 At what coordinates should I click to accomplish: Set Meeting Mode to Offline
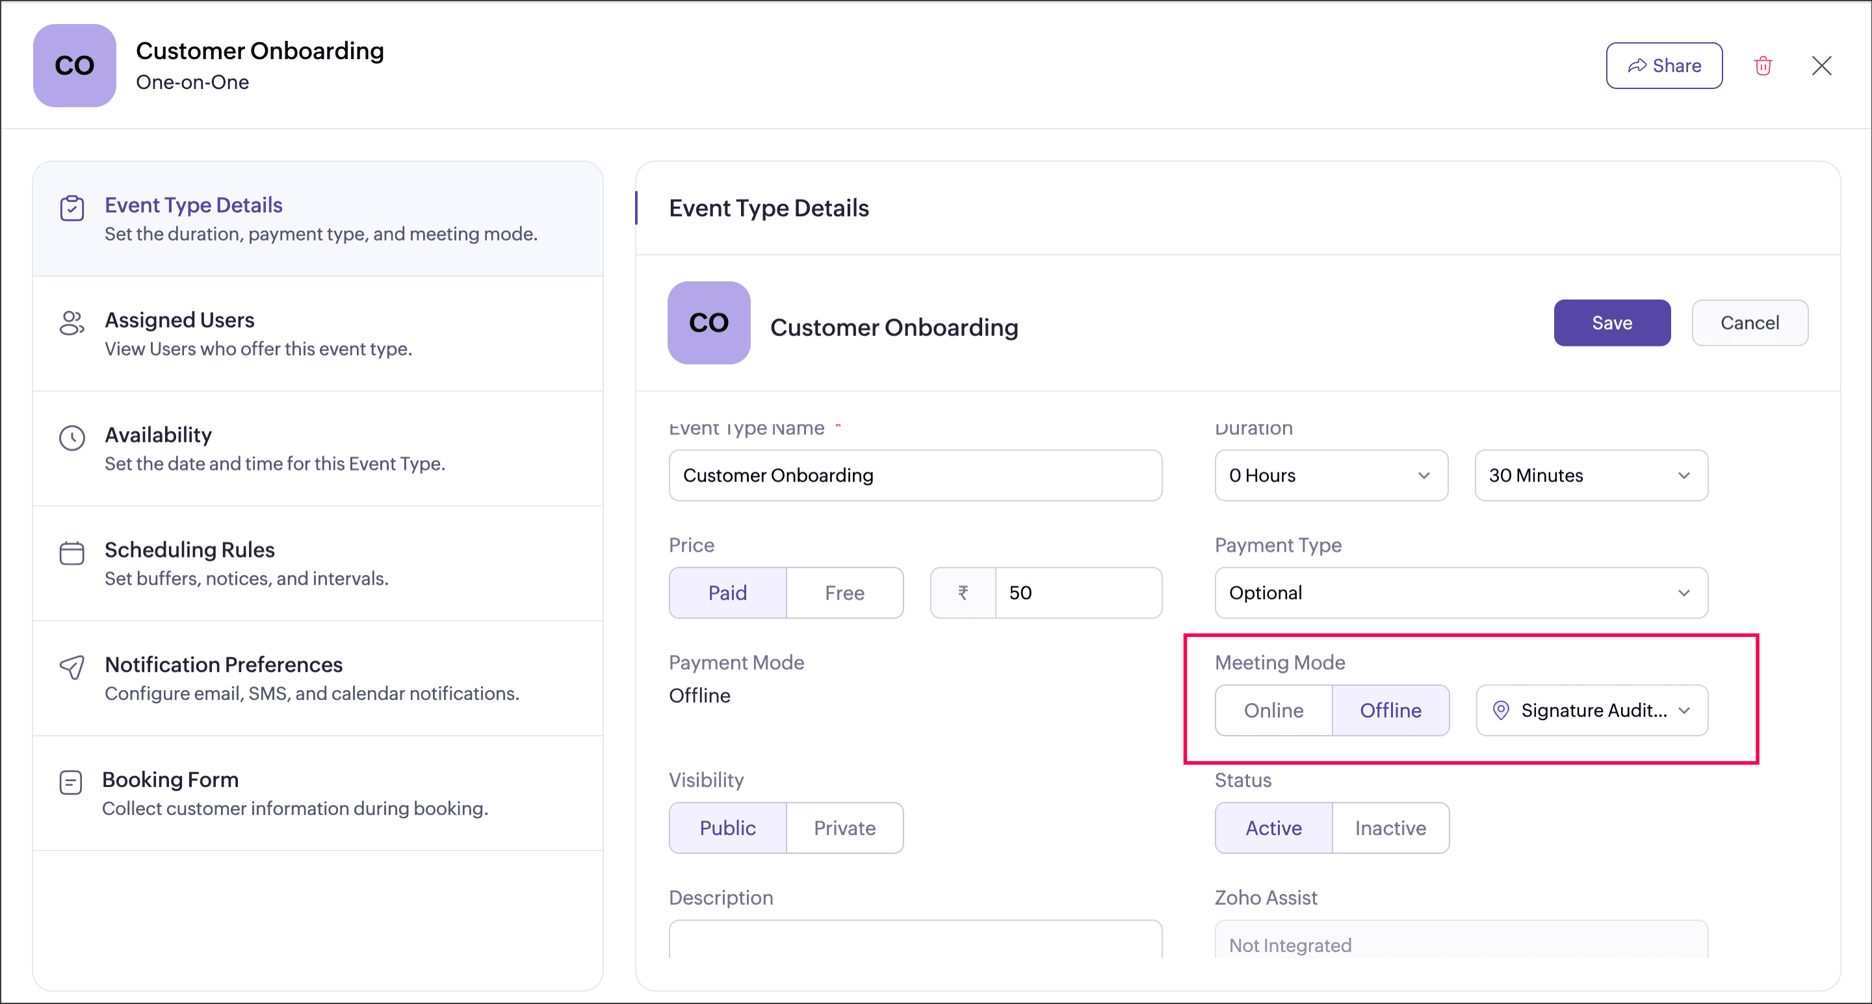[1390, 710]
